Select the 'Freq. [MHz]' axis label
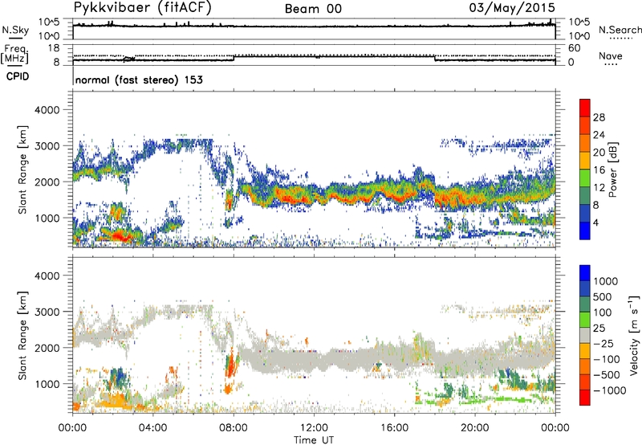642x445 pixels. click(x=14, y=54)
